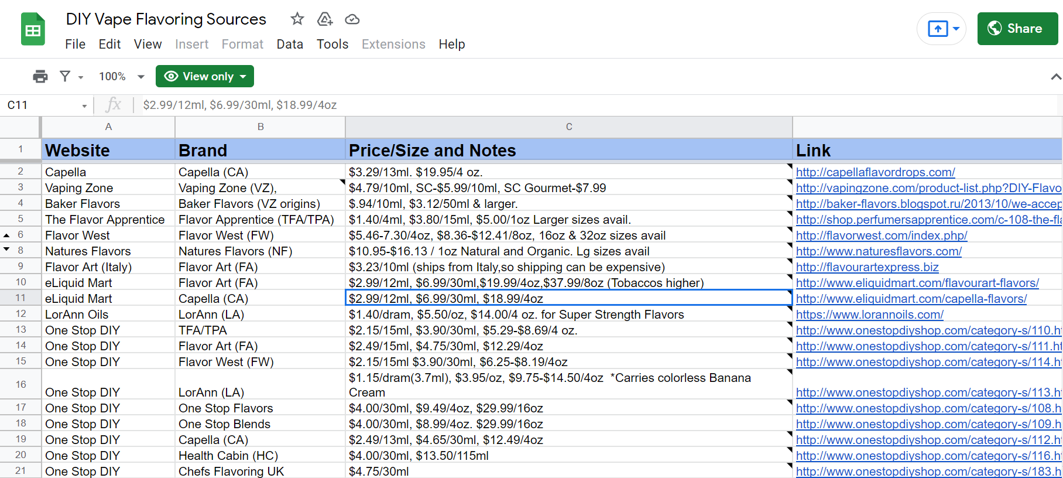Viewport: 1063px width, 478px height.
Task: Open the Google Sheets home icon
Action: [33, 29]
